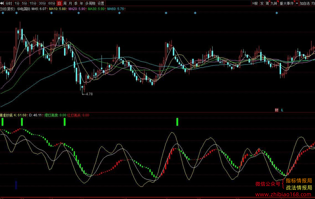Click the diamond event marker under 华电国际 name
Screen dimensions: 315x199
pyautogui.click(x=17, y=13)
